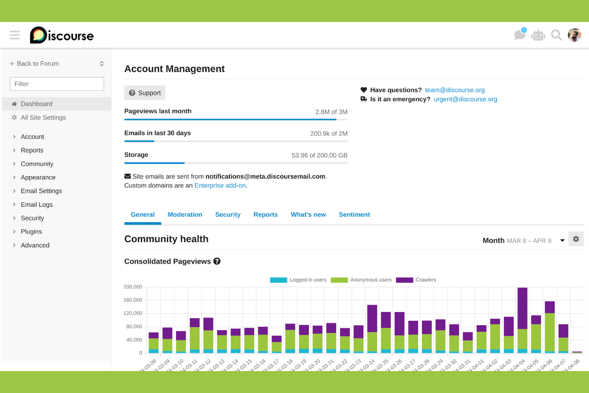
Task: Open chart settings gear icon
Action: click(575, 239)
